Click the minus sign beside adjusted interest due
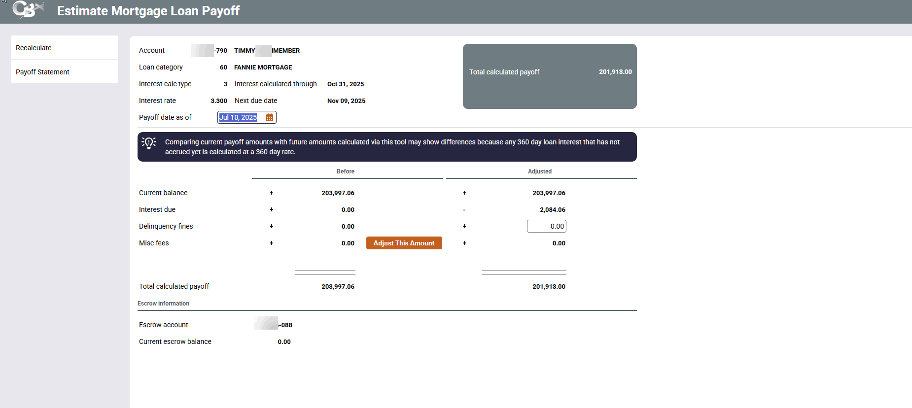Viewport: 912px width, 408px height. click(x=464, y=210)
